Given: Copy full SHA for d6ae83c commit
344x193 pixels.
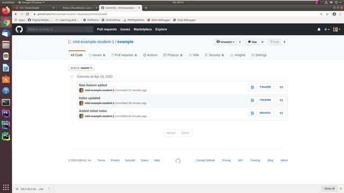Looking at the screenshot, I should (x=252, y=113).
